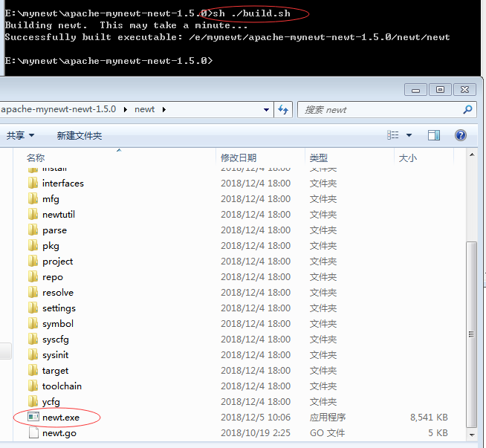Image resolution: width=486 pixels, height=448 pixels.
Task: Click the interfaces folder name
Action: click(63, 183)
